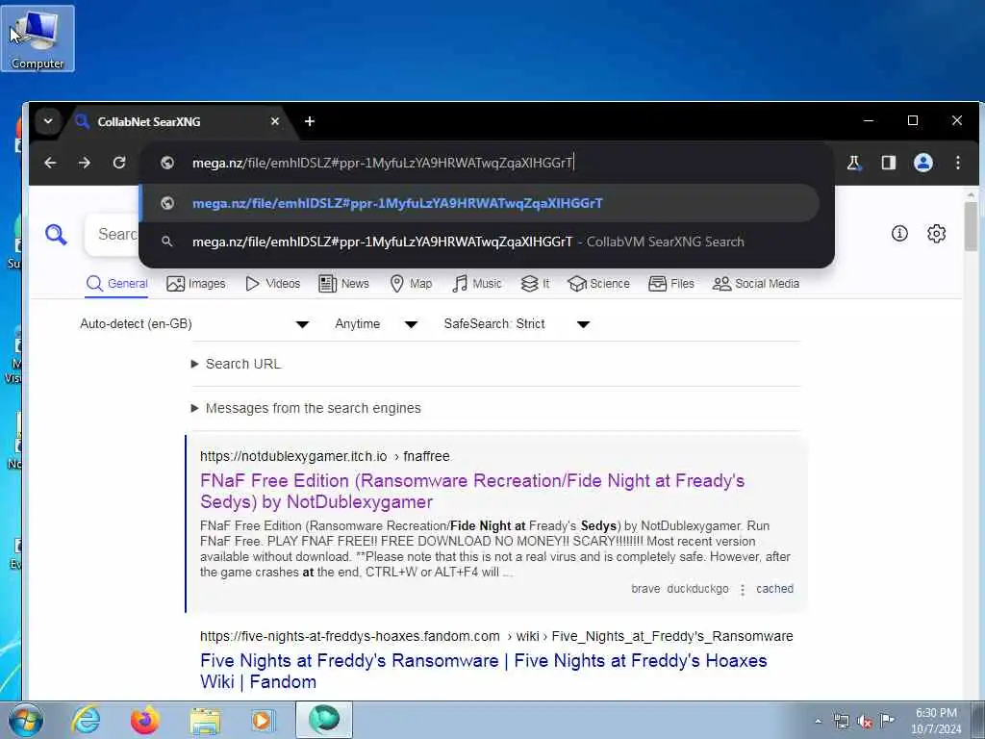Click the taskbar clock showing 6:30 PM

coord(936,721)
